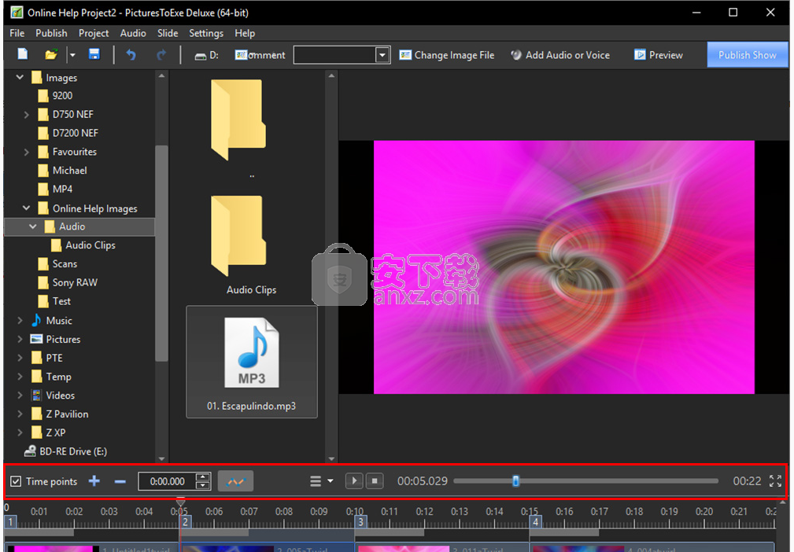
Task: Select drive D: in the toolbar
Action: pyautogui.click(x=207, y=55)
